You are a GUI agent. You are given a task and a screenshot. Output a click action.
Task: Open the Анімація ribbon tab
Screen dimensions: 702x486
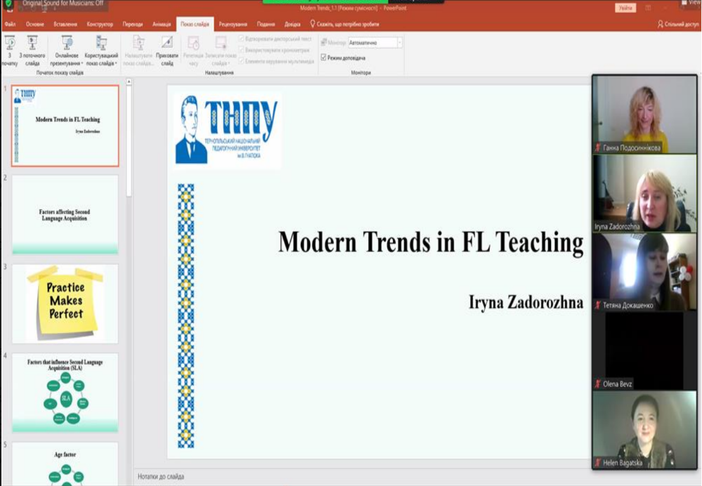(162, 24)
